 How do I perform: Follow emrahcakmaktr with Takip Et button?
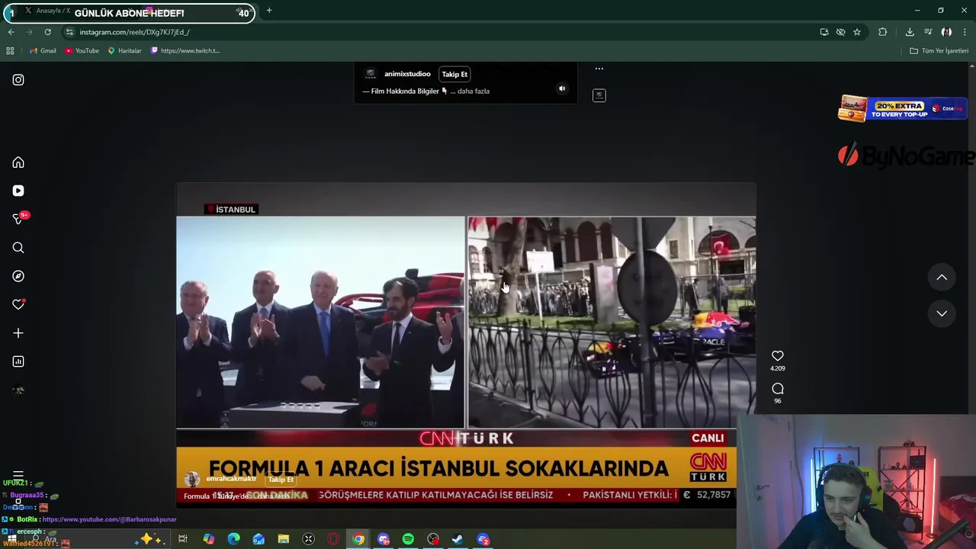(281, 480)
